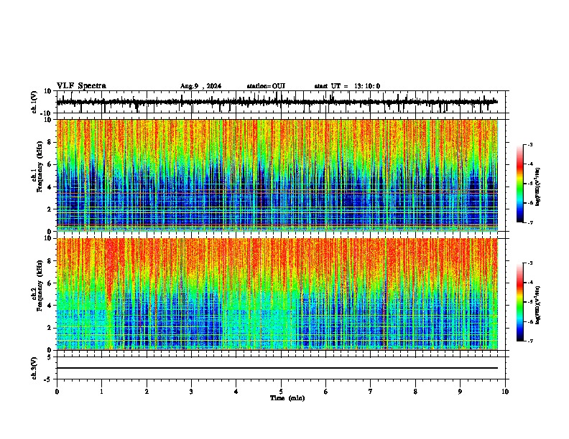Click the "VLF Spectra" plot title

tap(81, 86)
